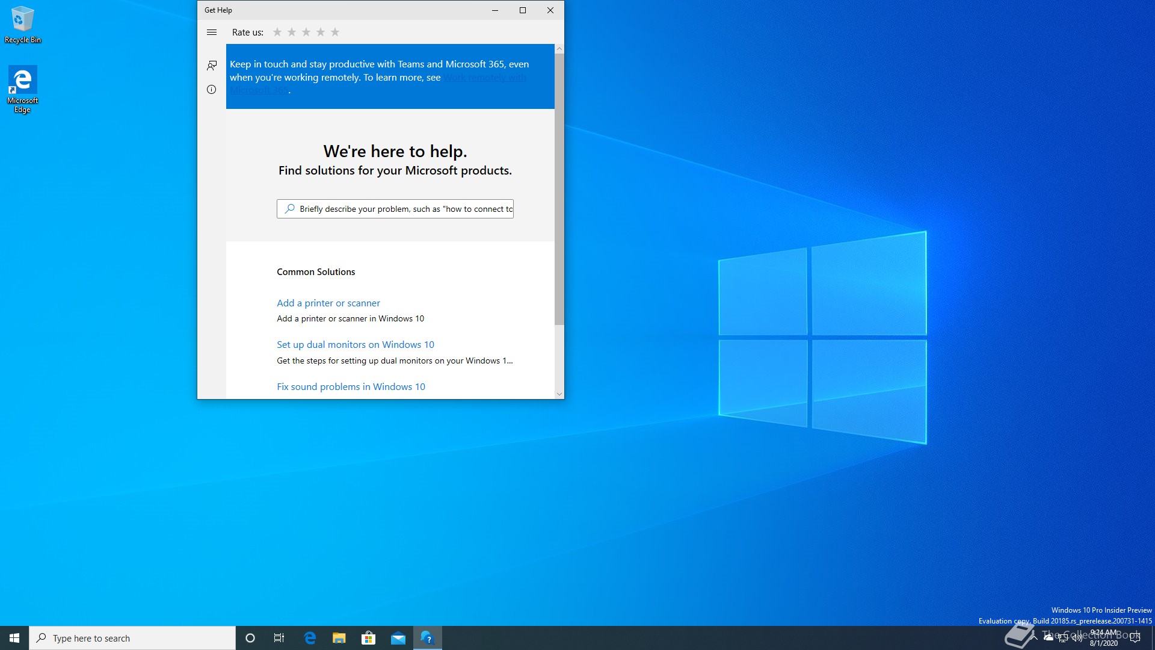Screen dimensions: 1155x650
Task: Rate Get Help three stars
Action: pos(306,32)
